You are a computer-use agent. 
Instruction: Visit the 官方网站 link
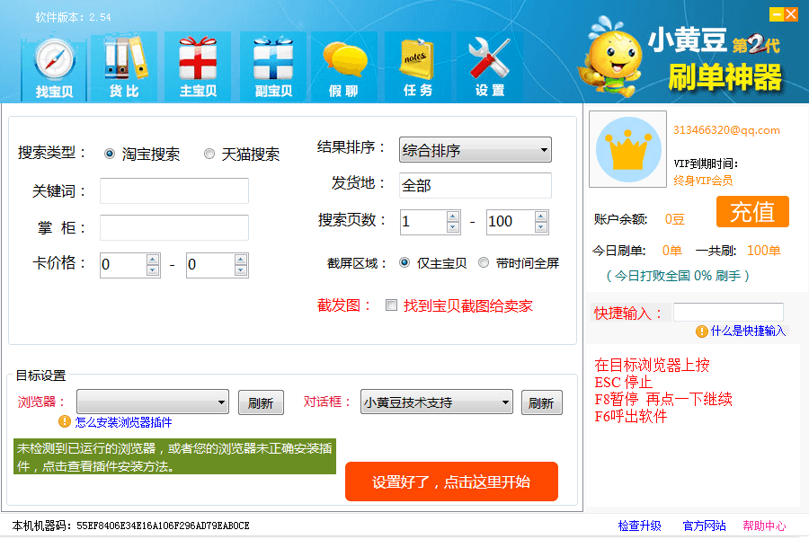704,526
